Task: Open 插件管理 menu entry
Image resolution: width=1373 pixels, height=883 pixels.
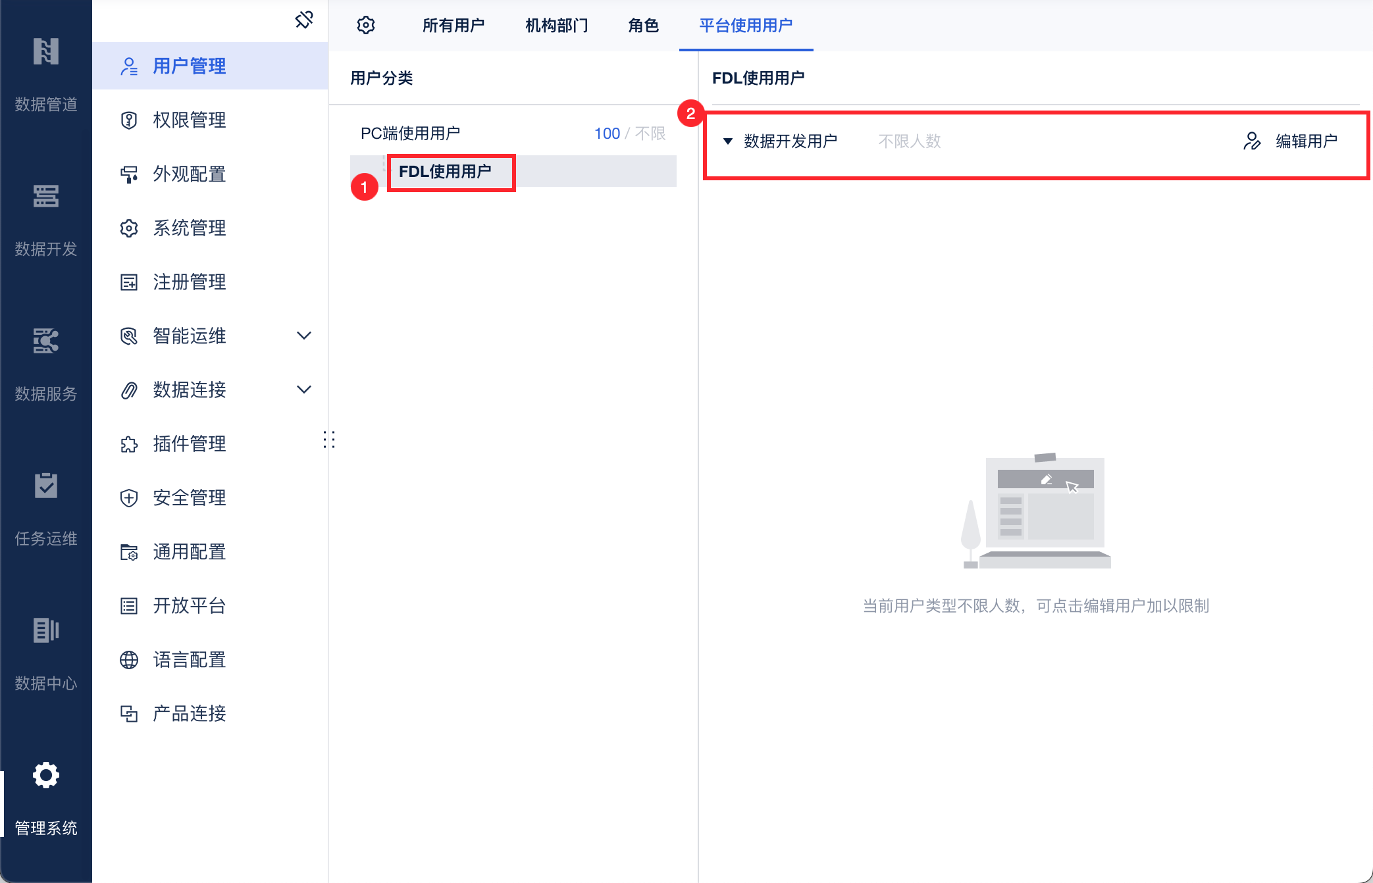Action: click(x=190, y=443)
